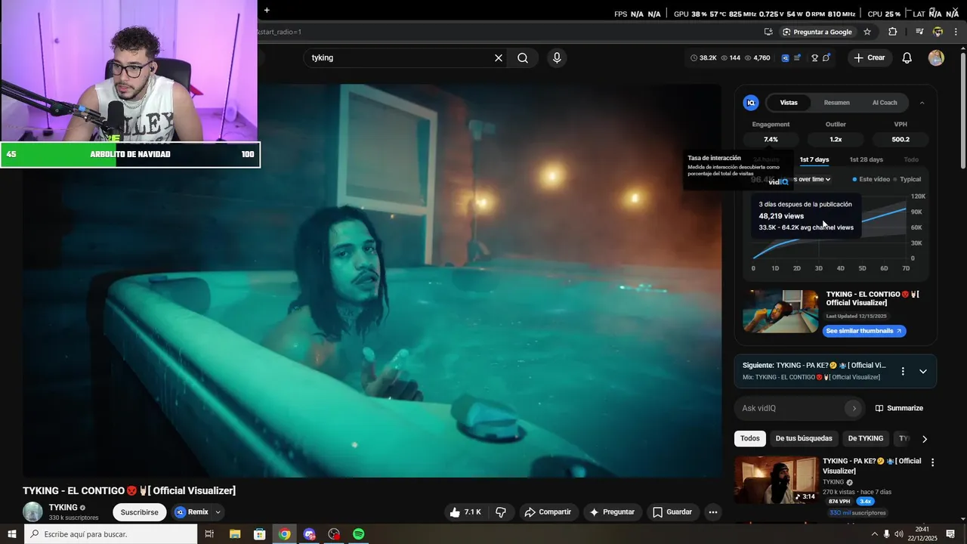Open Chrome media controls icon
967x544 pixels.
click(x=919, y=32)
